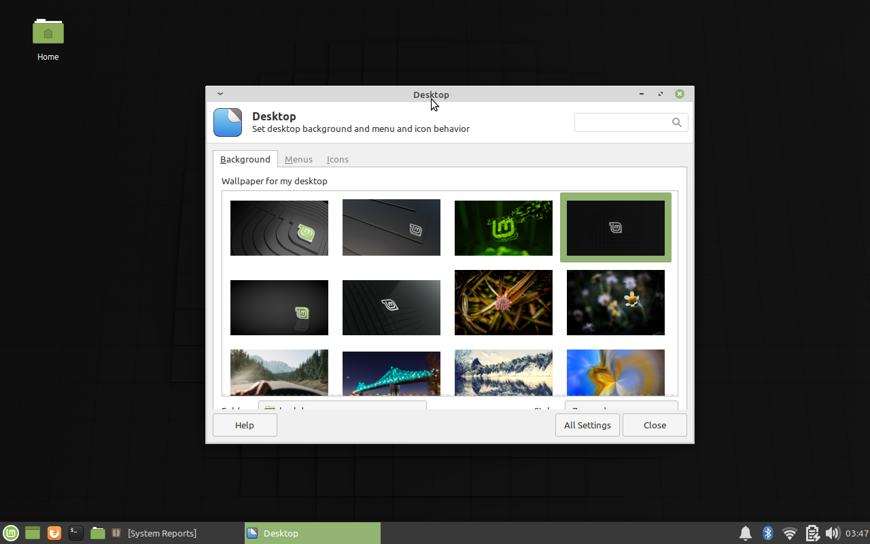Open the Bluetooth tray icon
This screenshot has height=544, width=870.
coord(767,533)
